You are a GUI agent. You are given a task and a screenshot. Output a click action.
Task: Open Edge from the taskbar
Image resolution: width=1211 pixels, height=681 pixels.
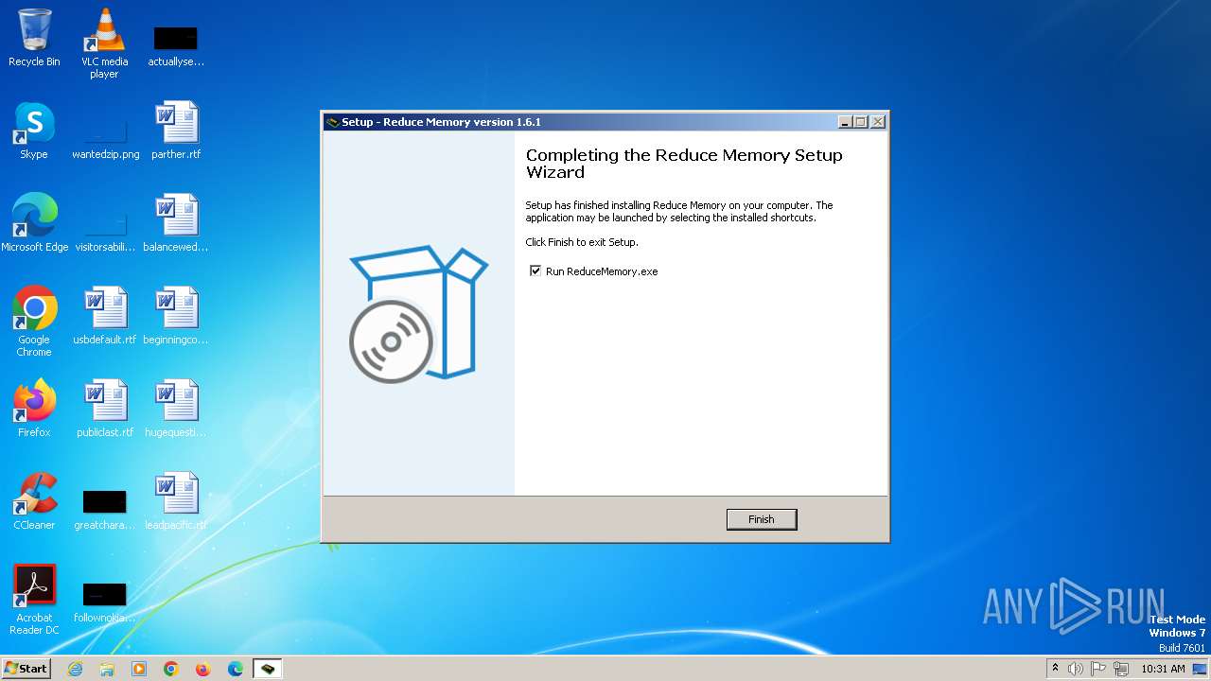tap(236, 669)
